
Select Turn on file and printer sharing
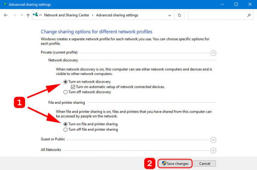click(66, 124)
